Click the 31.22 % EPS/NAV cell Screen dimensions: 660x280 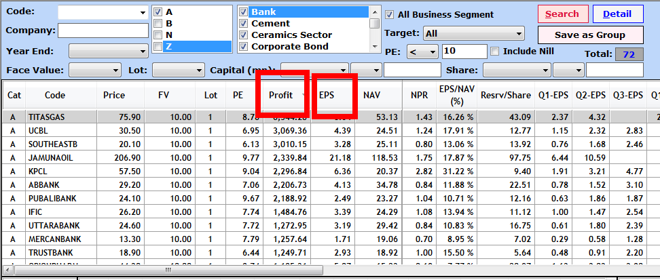coord(457,171)
